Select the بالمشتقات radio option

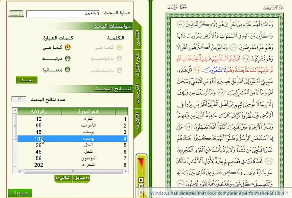coord(119,70)
